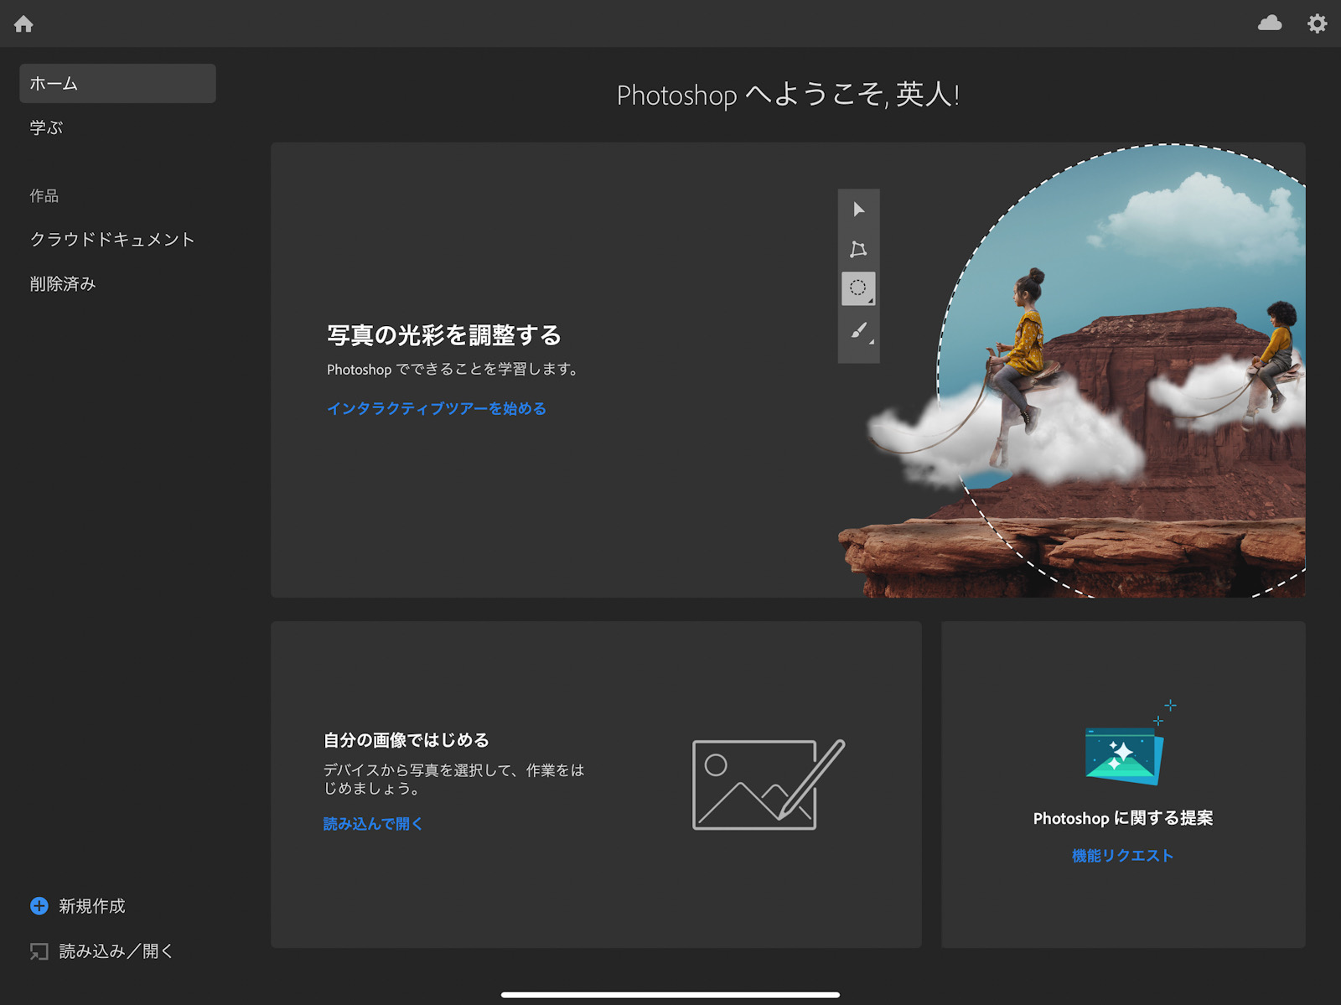
Task: Select the Brush tool icon
Action: 858,330
